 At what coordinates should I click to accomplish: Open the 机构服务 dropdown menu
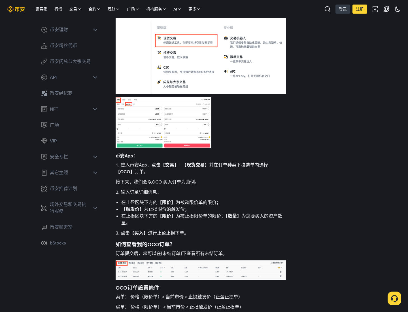point(156,9)
